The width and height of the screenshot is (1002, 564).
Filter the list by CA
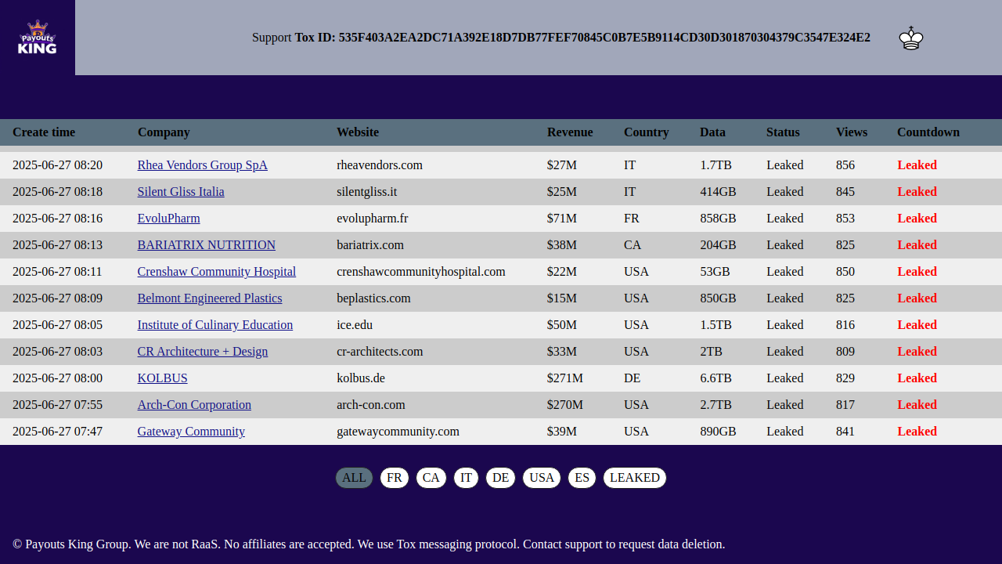click(x=431, y=478)
